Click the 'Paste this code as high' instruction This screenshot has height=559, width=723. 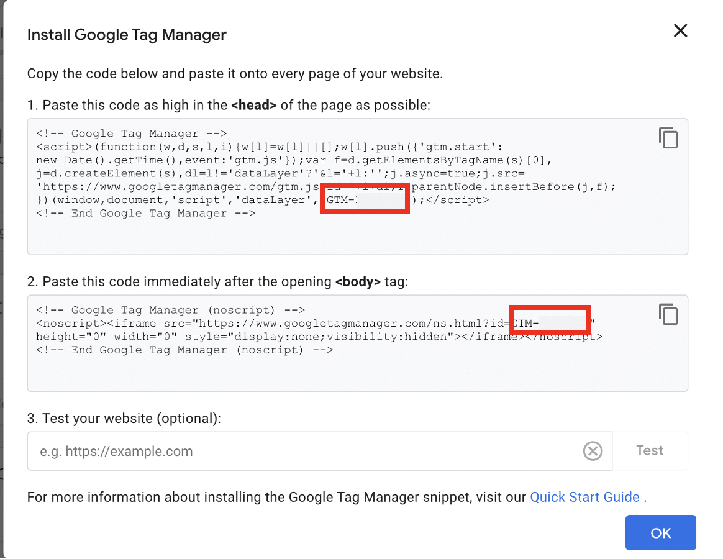229,105
